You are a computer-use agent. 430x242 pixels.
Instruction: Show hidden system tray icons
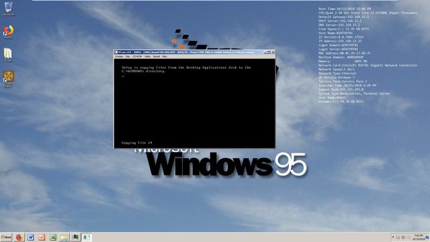(393, 237)
